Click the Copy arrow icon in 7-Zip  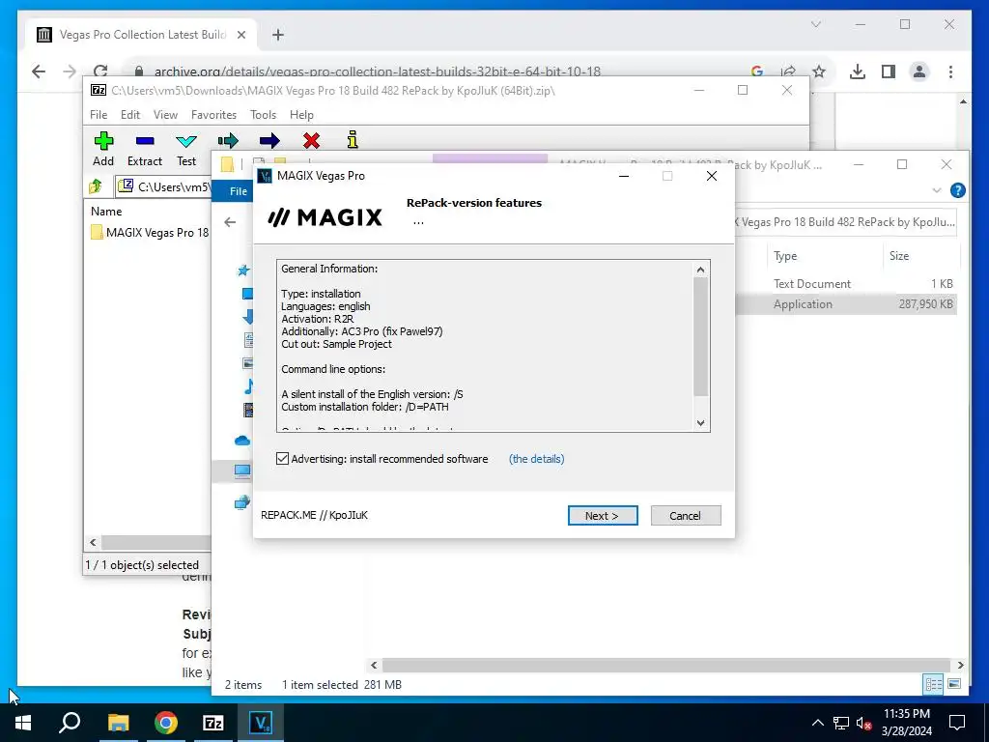point(228,140)
